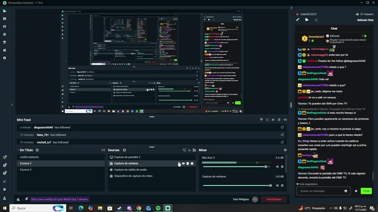Screen dimensions: 378x212
Task: Open the scene transitions icon beside Sources
Action: tap(103, 150)
